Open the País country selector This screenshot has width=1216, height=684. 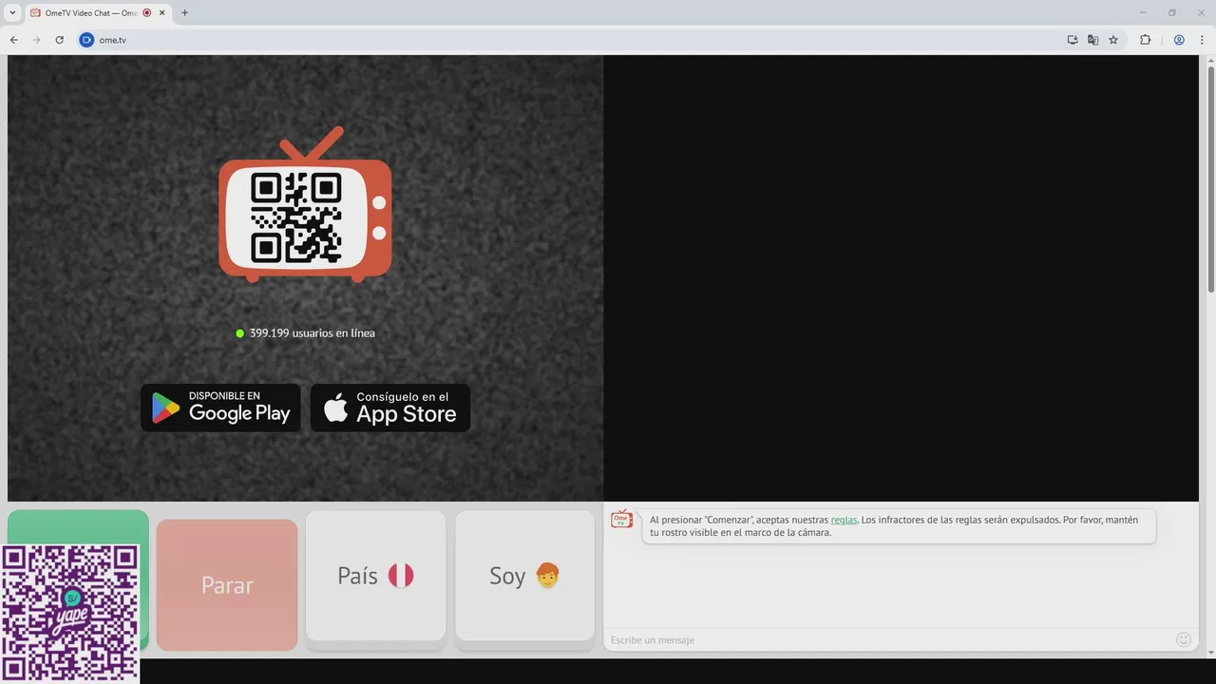coord(376,576)
